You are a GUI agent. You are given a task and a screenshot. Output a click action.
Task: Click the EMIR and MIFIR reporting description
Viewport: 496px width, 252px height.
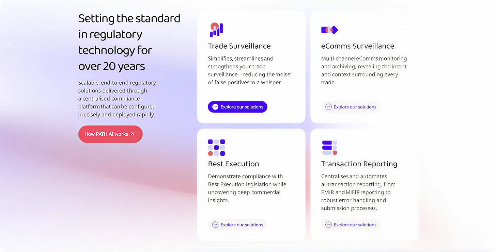tap(358, 192)
